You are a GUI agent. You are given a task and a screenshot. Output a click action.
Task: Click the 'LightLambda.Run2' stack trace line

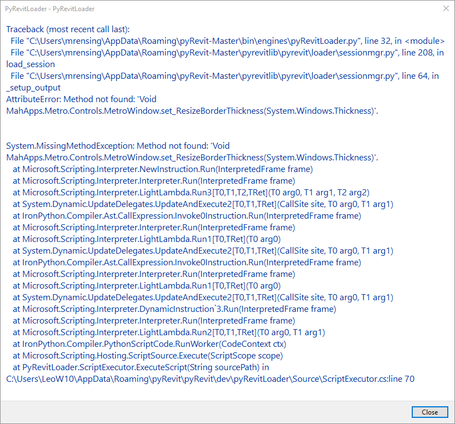click(169, 332)
